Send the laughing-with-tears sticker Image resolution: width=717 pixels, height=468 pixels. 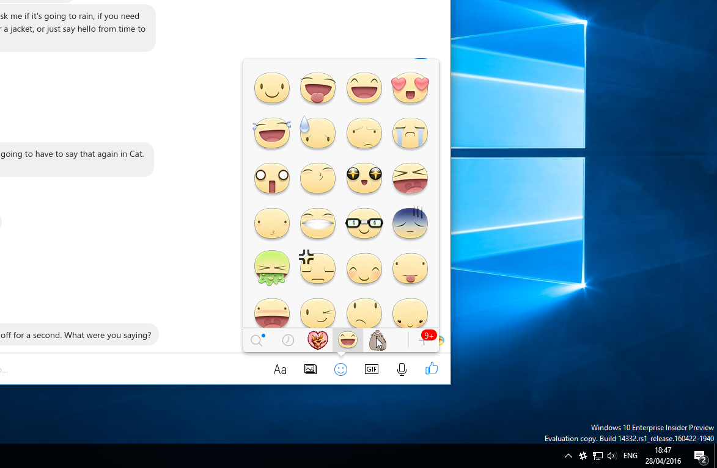[x=272, y=133]
